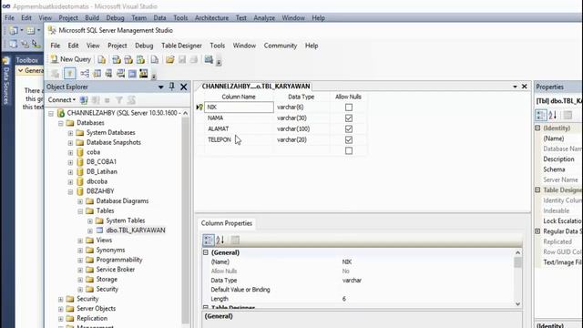This screenshot has width=583, height=328.
Task: Collapse the DBZAHBY database node
Action: pos(70,191)
